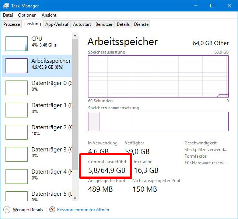Open the Ressourcenmonitor öffnen link
The width and height of the screenshot is (238, 219).
point(83,210)
